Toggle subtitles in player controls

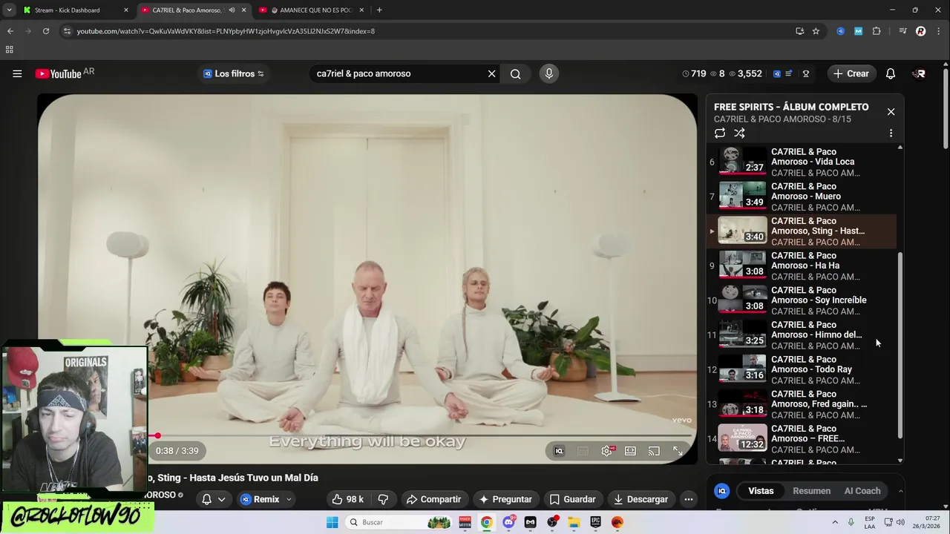(583, 450)
